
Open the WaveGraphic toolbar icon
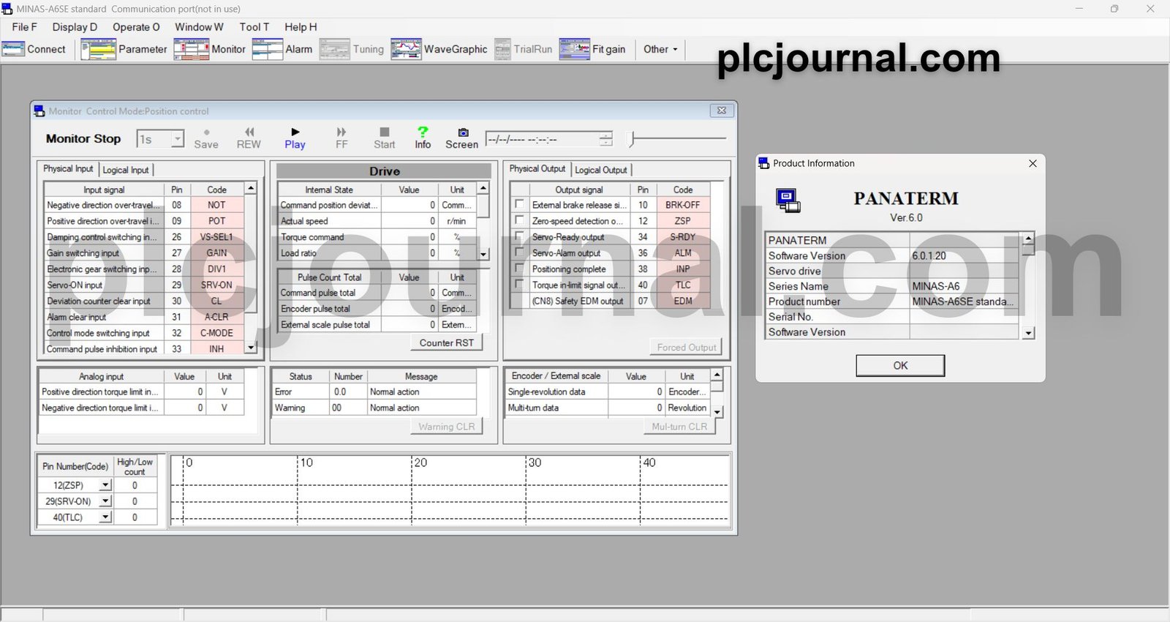[x=406, y=49]
